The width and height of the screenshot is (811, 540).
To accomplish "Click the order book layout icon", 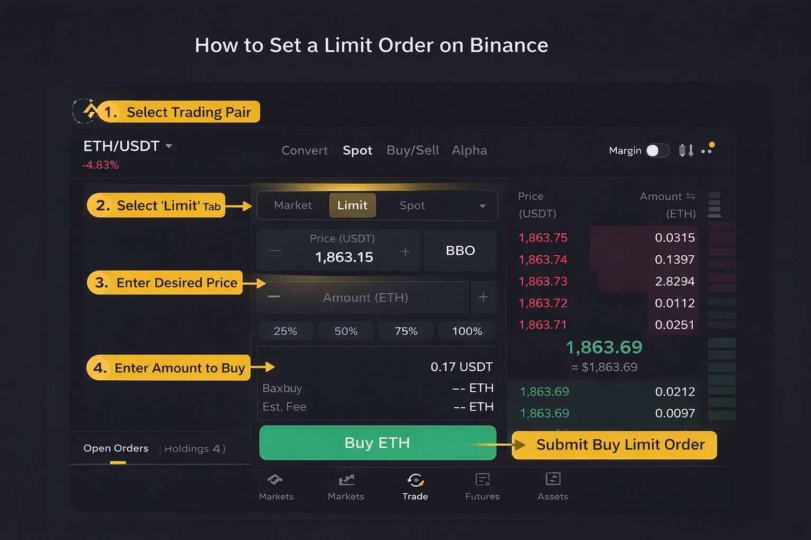I will tap(714, 205).
